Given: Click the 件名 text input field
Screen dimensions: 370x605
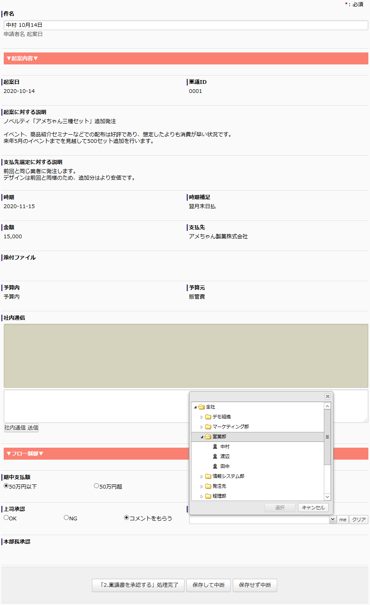Looking at the screenshot, I should tap(185, 25).
